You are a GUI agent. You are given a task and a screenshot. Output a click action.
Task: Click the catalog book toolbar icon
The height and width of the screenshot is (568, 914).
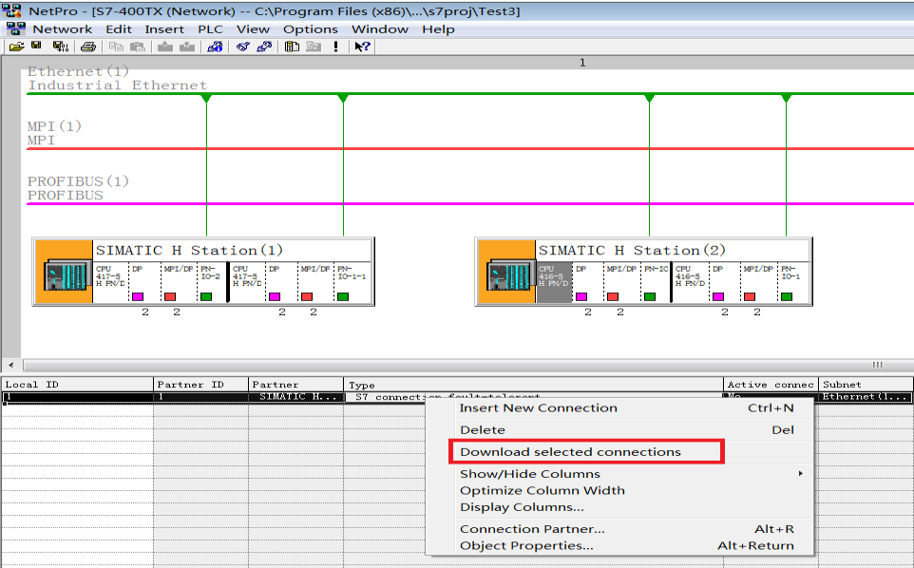[x=292, y=47]
